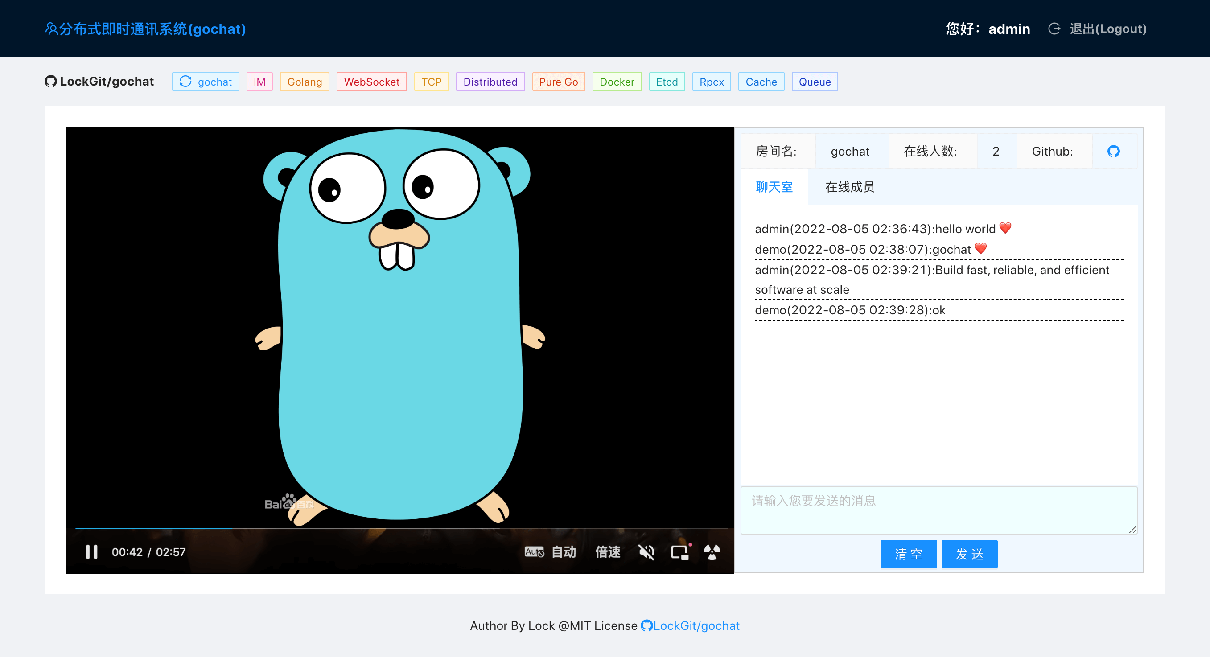Click the GitHub logo beside LockGit/gochat heading
Image resolution: width=1210 pixels, height=658 pixels.
pos(51,81)
